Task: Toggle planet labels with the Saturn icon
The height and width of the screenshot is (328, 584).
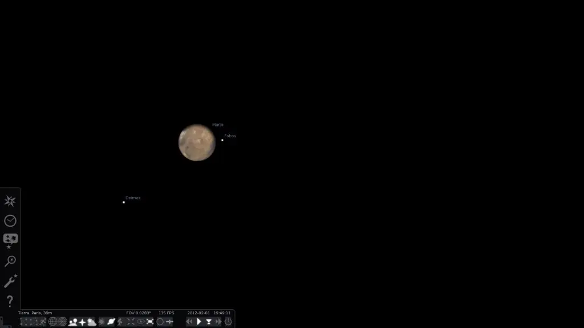Action: (111, 321)
